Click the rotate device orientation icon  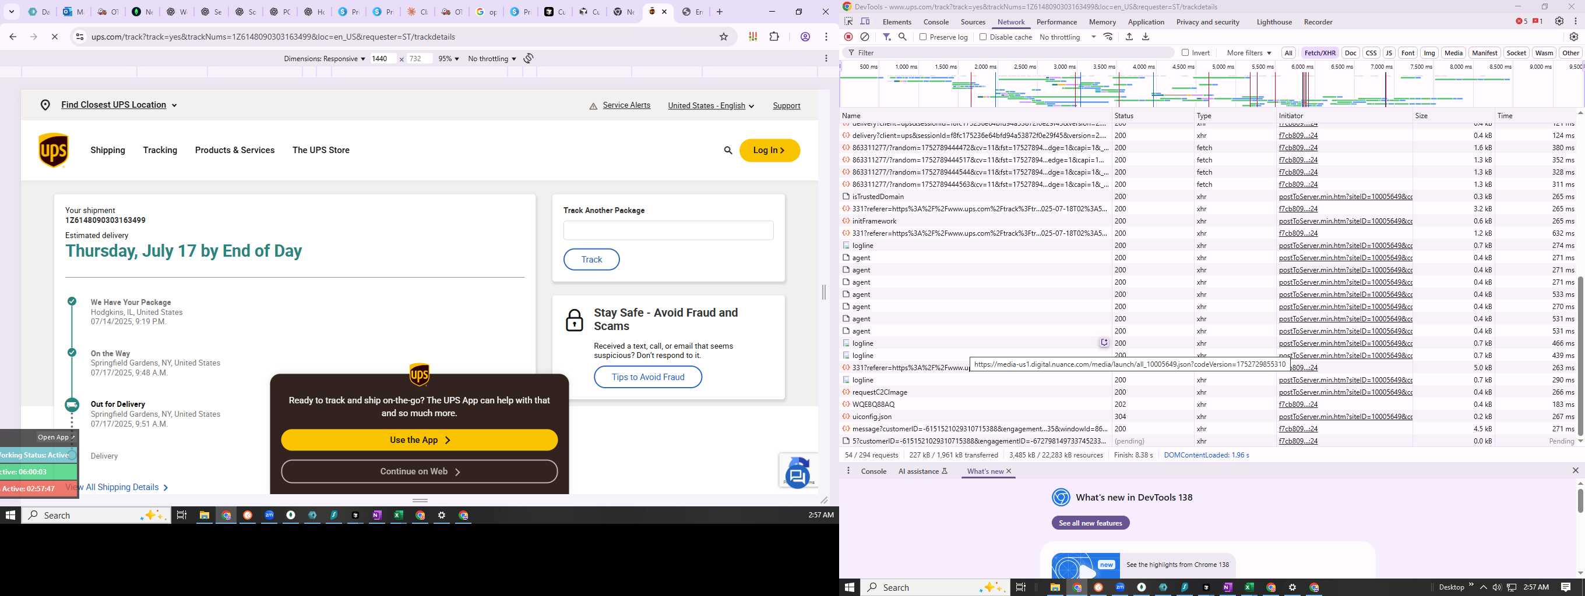(529, 58)
